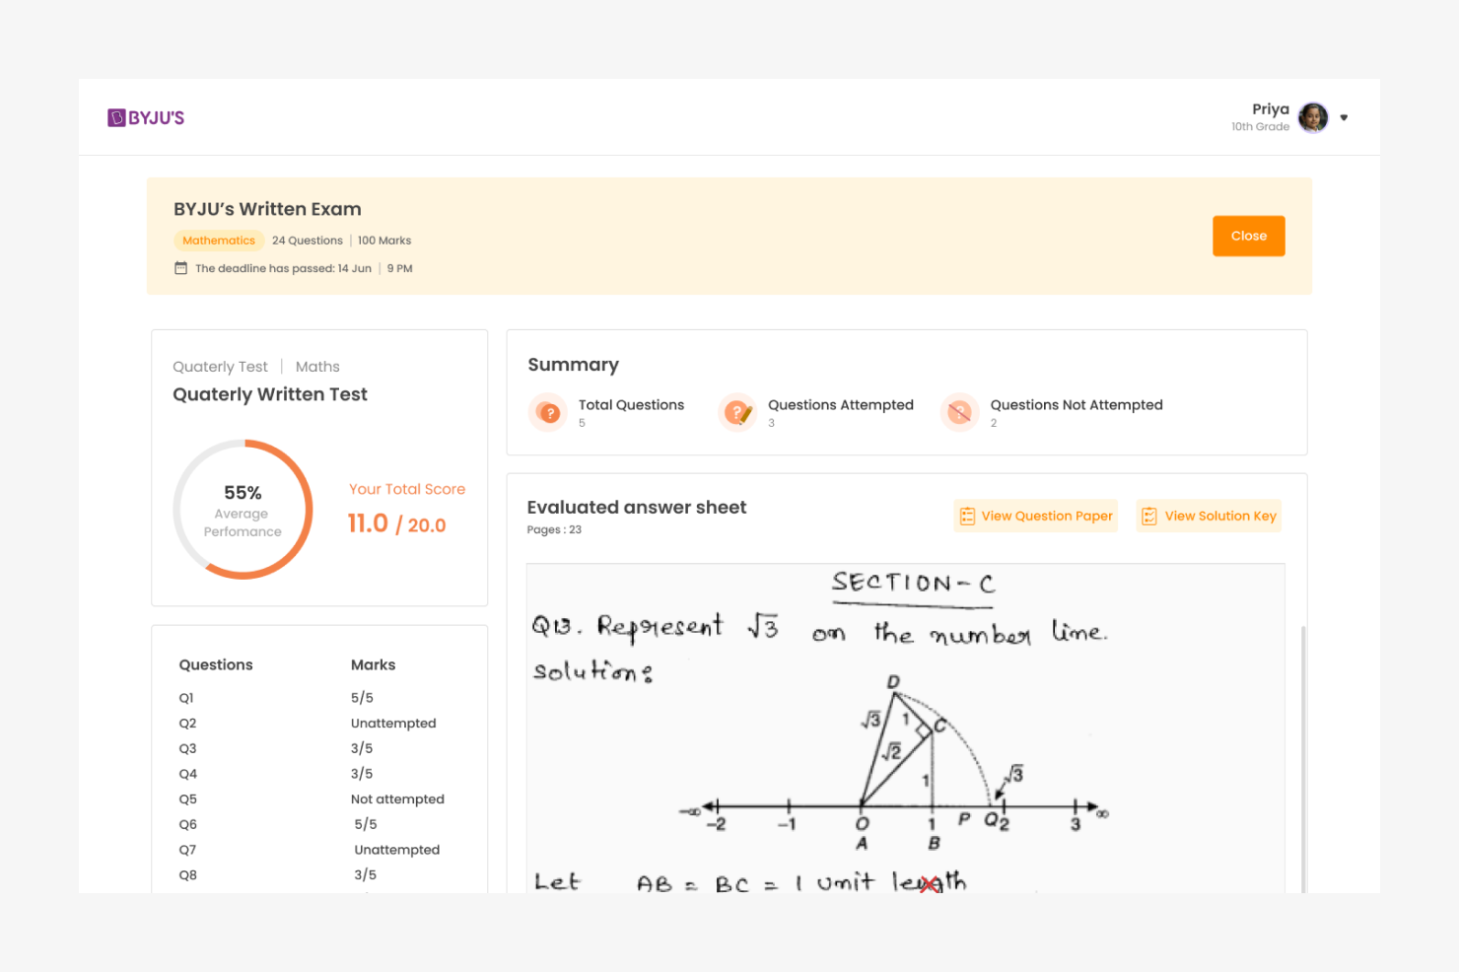Click the Questions Not Attempted icon

(960, 413)
